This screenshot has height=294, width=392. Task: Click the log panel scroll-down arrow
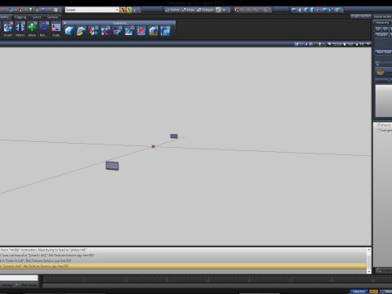[369, 271]
